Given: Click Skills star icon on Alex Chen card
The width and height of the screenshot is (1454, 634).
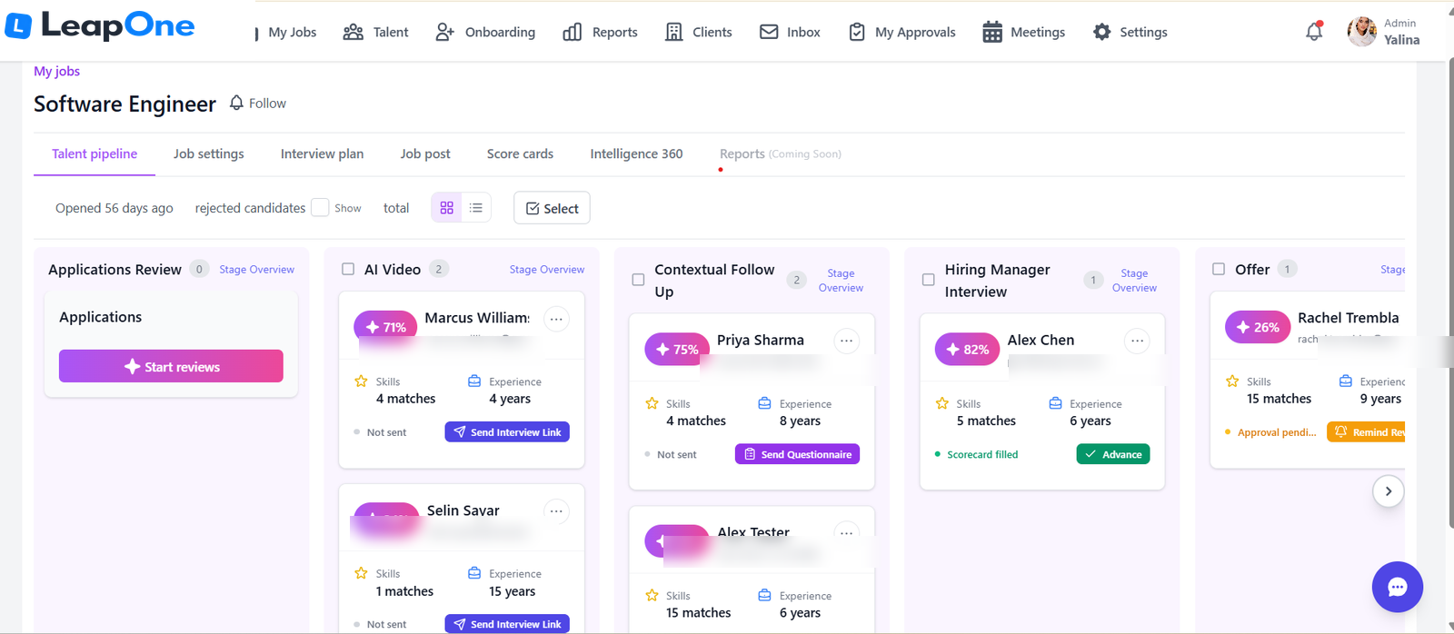Looking at the screenshot, I should [x=942, y=403].
